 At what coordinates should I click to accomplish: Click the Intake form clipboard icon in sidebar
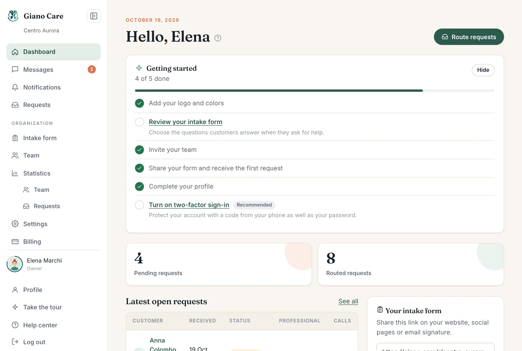[x=15, y=138]
